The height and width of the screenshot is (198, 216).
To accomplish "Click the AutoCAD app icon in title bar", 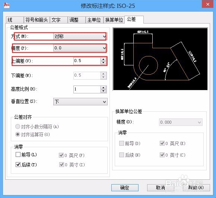I will (x=7, y=5).
